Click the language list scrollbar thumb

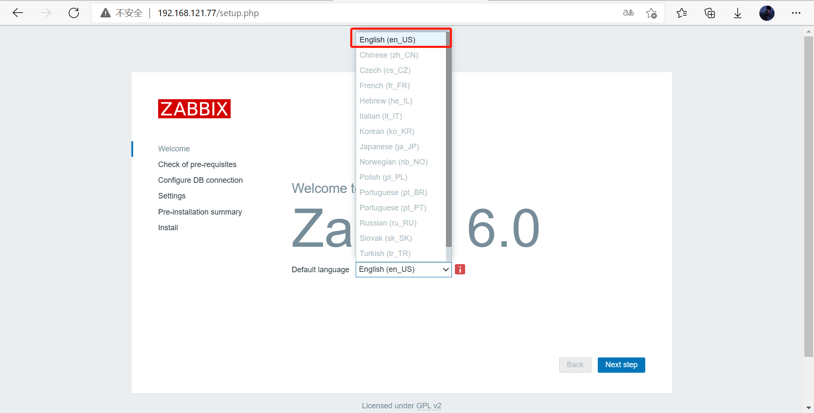(x=449, y=140)
